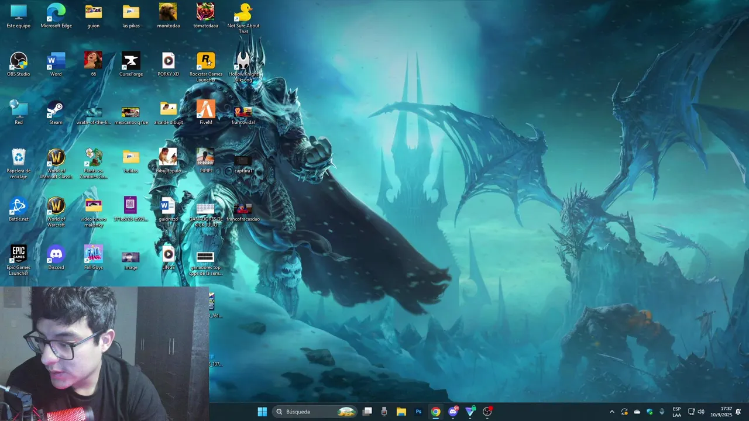Select the video nuevo makanky folder
This screenshot has height=421, width=749.
click(94, 212)
